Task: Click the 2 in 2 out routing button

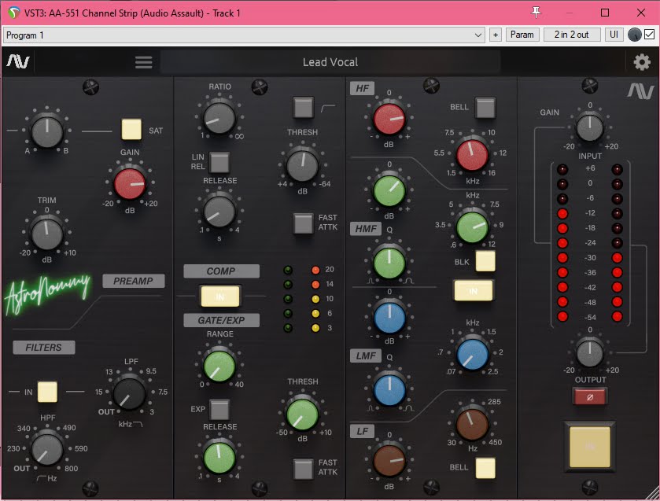Action: click(571, 34)
